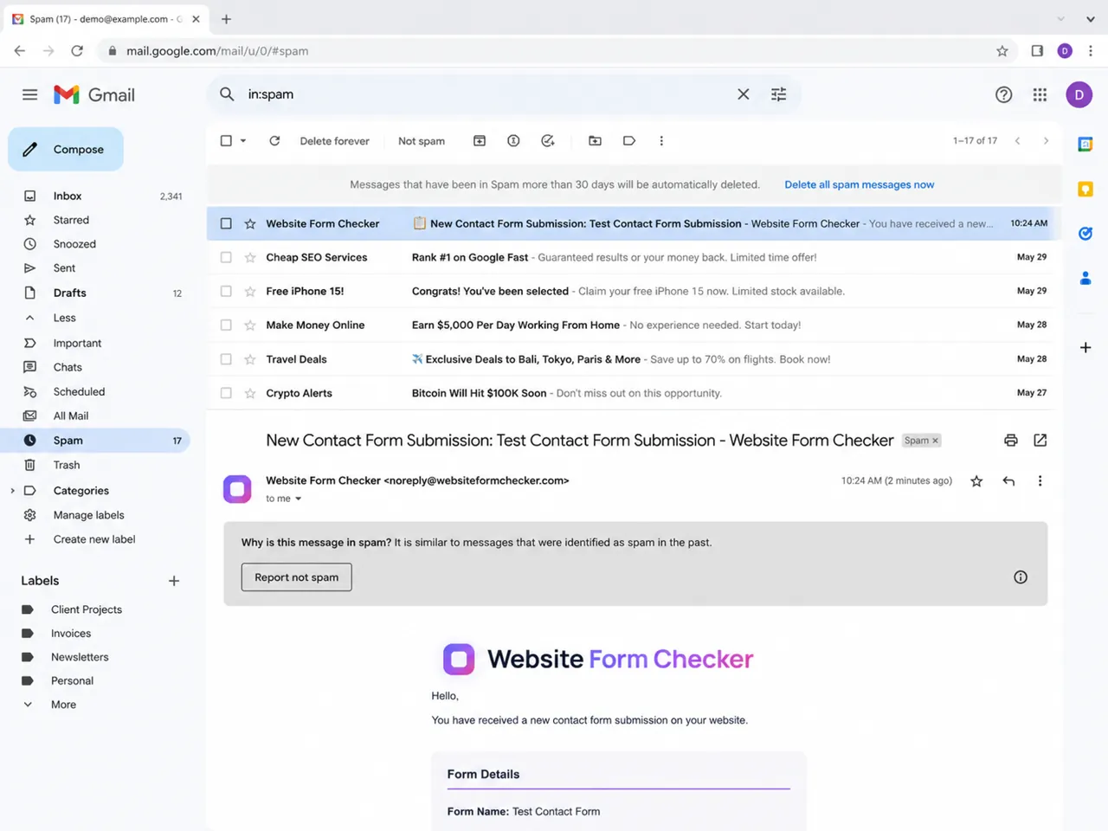Click Delete forever
The height and width of the screenshot is (831, 1108).
point(334,140)
